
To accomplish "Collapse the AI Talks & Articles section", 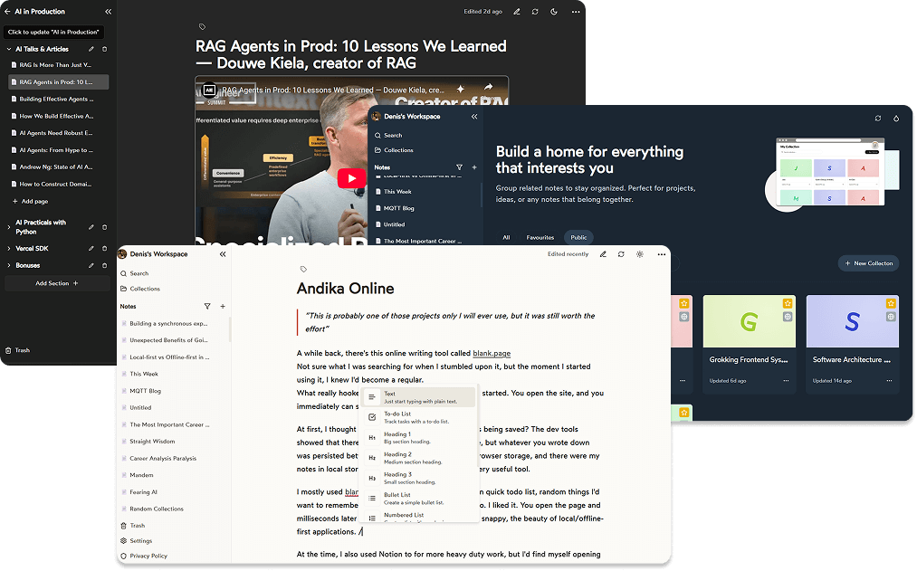I will click(x=9, y=49).
